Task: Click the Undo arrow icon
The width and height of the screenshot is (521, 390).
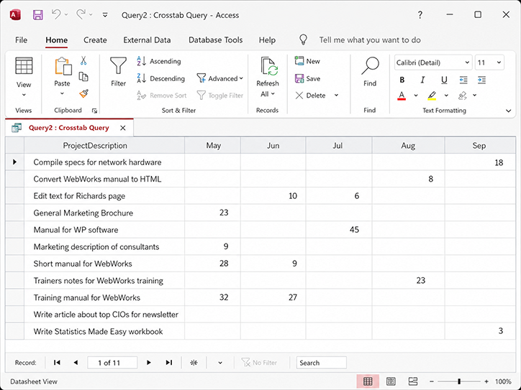Action: (56, 14)
